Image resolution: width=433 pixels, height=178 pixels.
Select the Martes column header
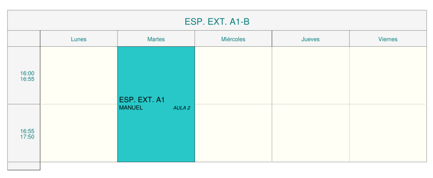(x=156, y=39)
